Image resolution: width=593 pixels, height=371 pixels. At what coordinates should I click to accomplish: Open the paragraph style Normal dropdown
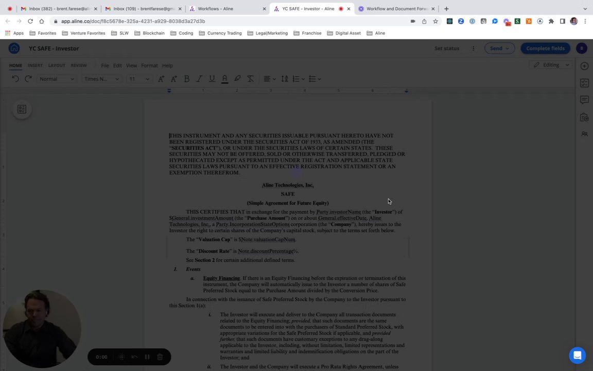[57, 79]
